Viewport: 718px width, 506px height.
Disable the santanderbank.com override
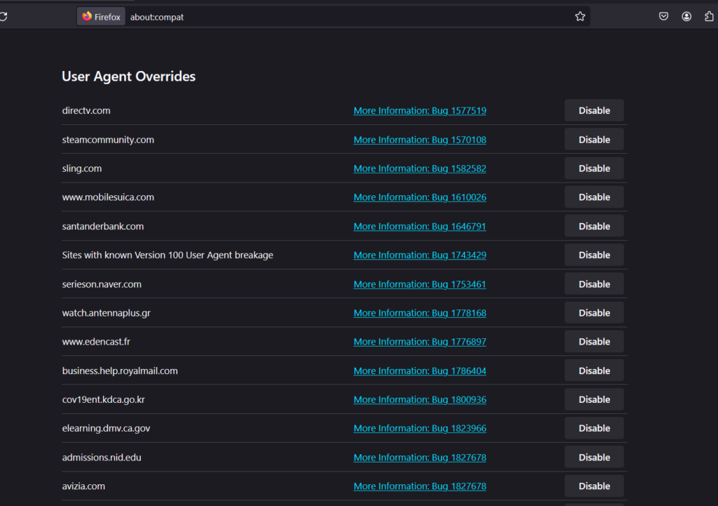point(594,227)
